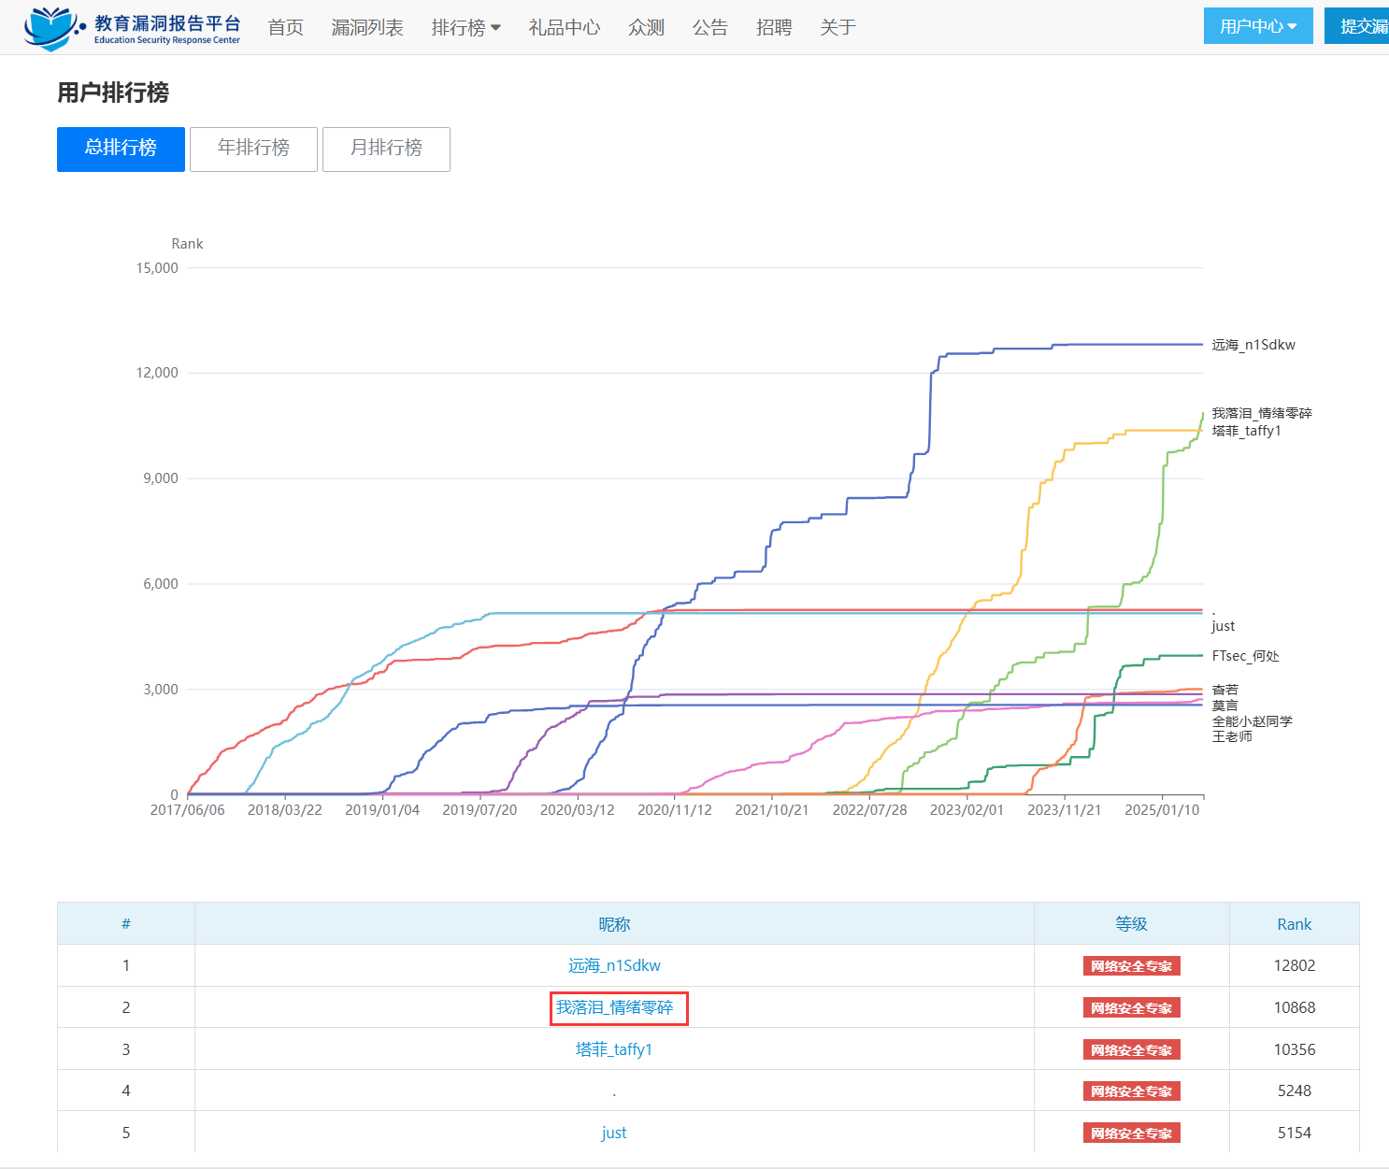This screenshot has width=1389, height=1169.
Task: Select the 总排行榜 tab
Action: 121,149
